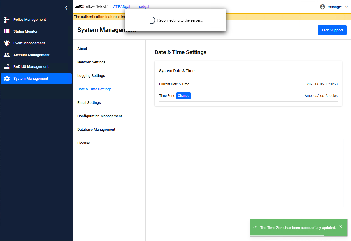The image size is (351, 241).
Task: Click the System Management gear icon
Action: click(7, 79)
